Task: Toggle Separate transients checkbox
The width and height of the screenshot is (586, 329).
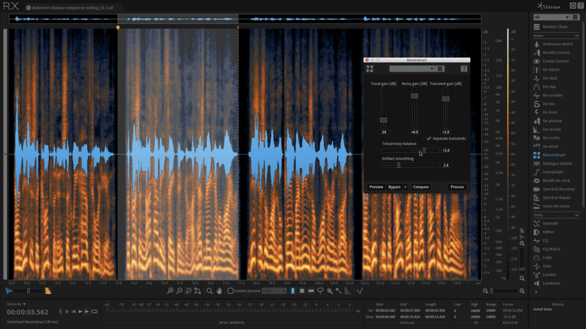Action: 429,139
